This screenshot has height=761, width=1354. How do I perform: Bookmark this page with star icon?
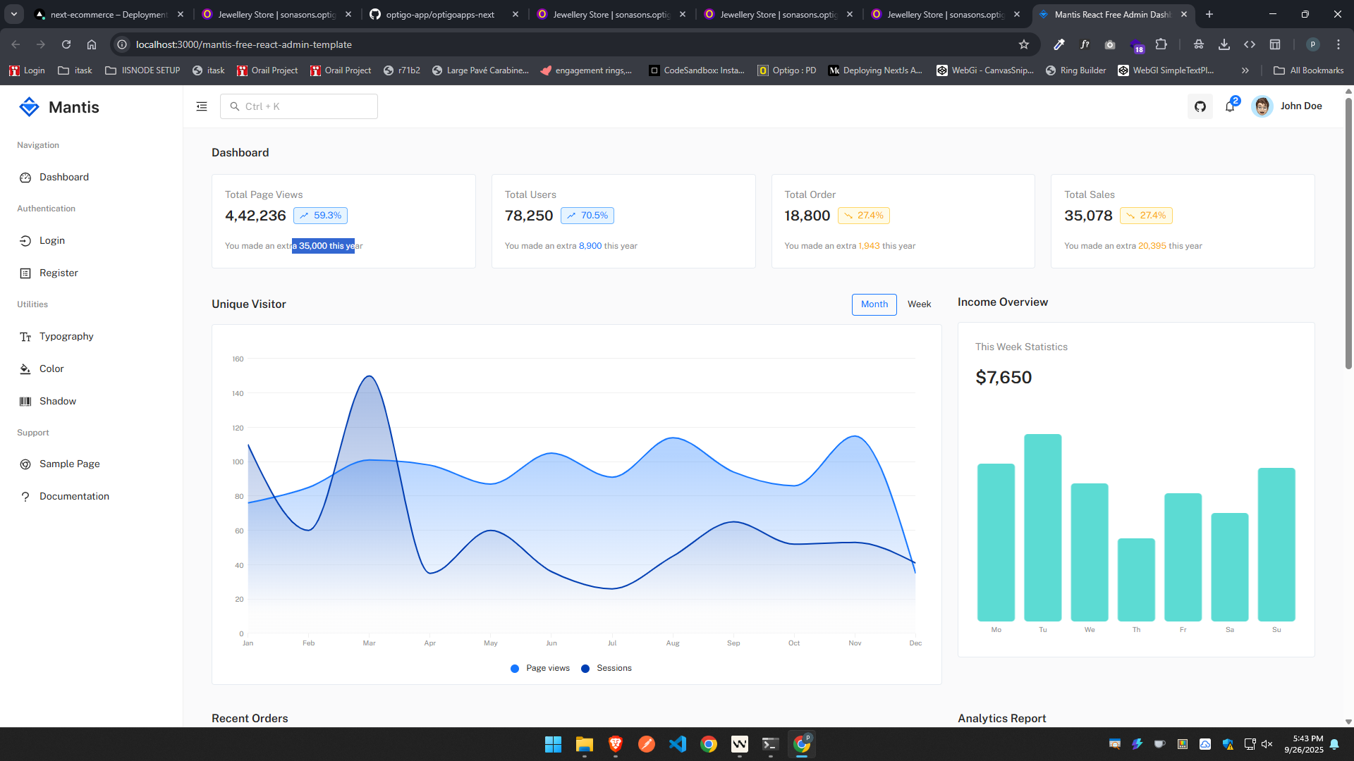(1024, 44)
